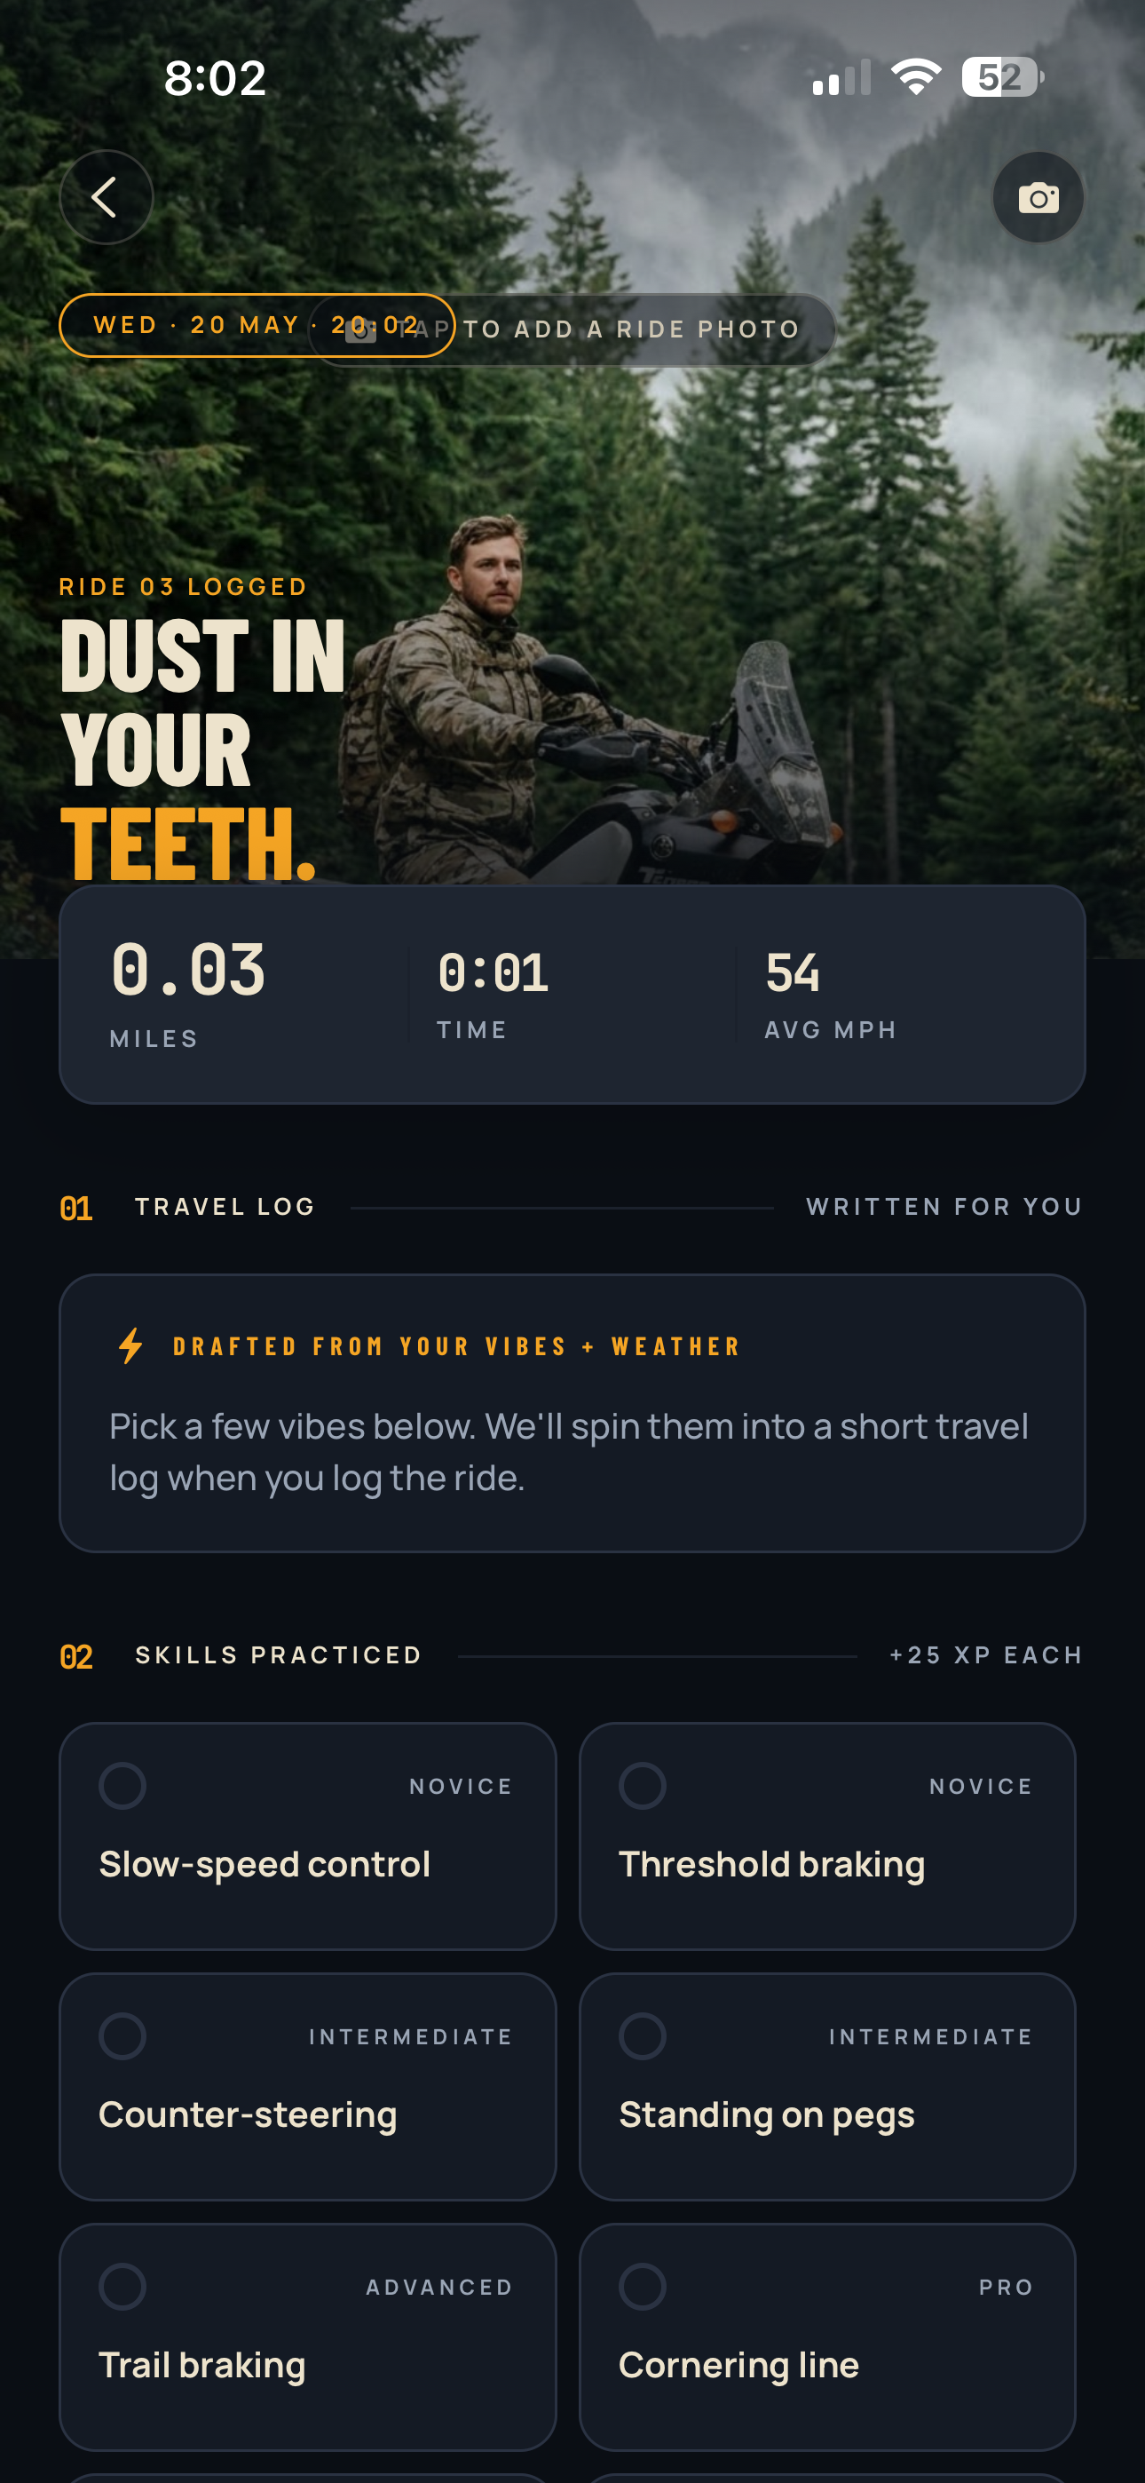
Task: Tap the cellular signal bars
Action: click(841, 77)
